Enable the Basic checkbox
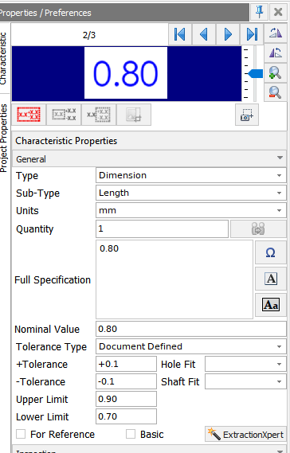The width and height of the screenshot is (290, 453). pyautogui.click(x=131, y=434)
